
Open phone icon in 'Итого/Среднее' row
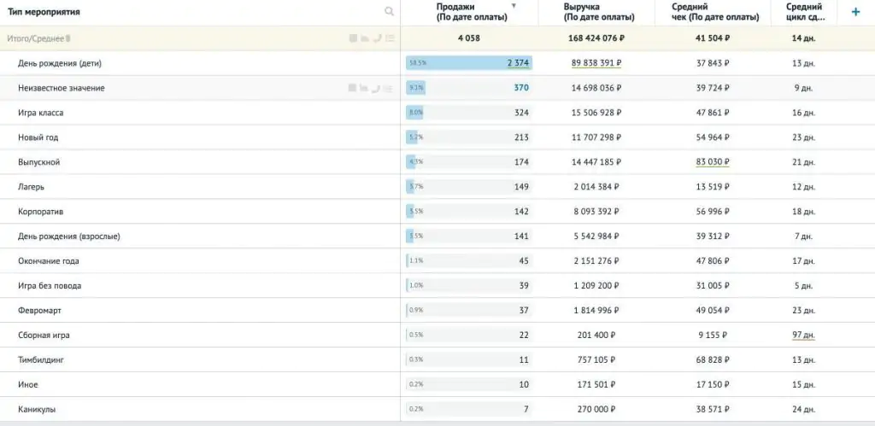click(377, 38)
